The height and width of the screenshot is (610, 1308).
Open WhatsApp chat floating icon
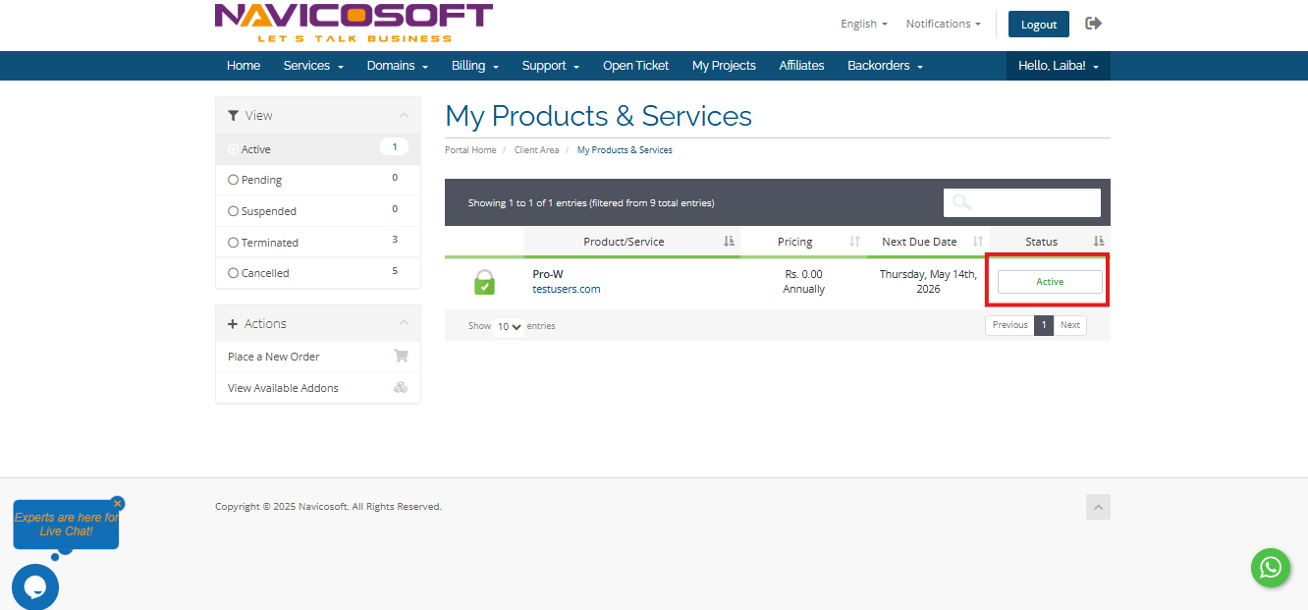click(1270, 568)
